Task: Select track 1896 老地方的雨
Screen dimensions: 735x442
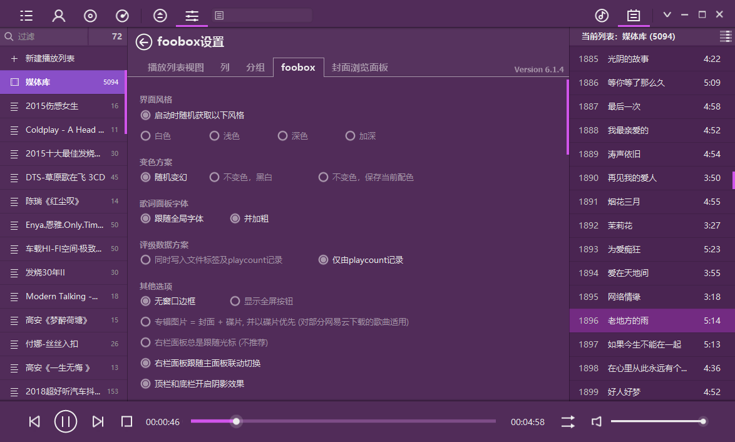Action: (x=652, y=321)
